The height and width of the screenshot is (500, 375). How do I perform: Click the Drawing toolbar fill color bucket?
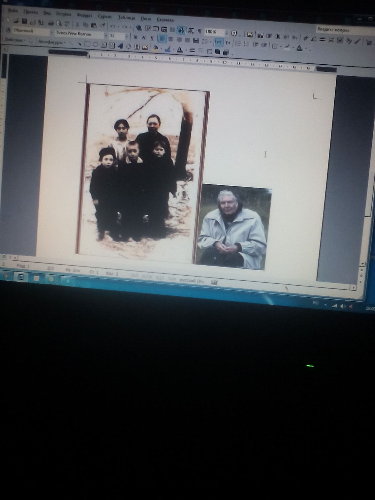pos(155,48)
